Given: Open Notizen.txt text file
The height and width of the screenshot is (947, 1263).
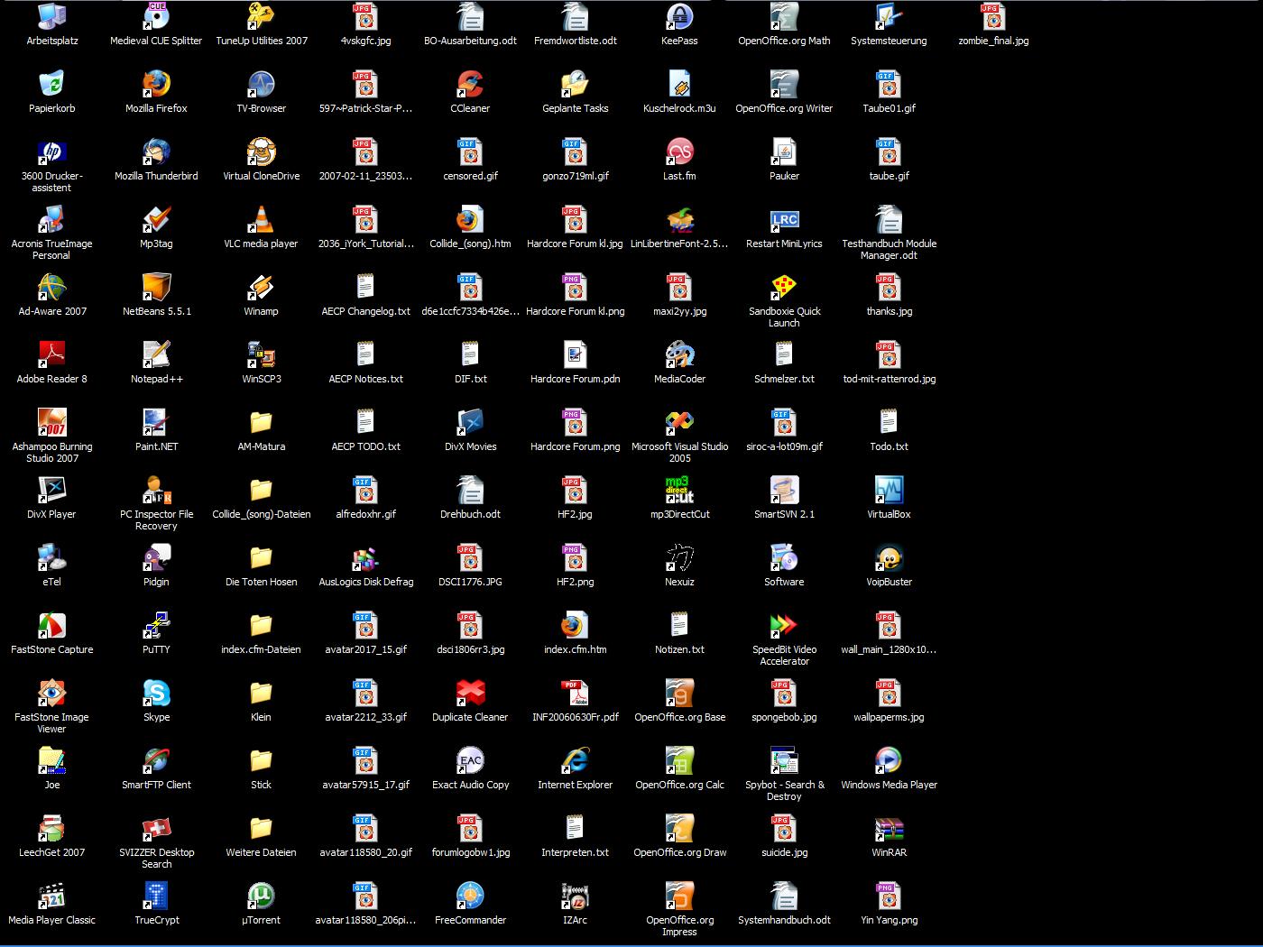Looking at the screenshot, I should point(680,625).
